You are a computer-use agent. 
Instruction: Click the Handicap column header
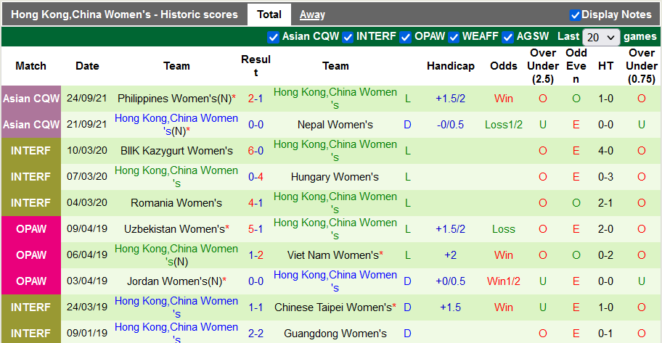coord(450,66)
